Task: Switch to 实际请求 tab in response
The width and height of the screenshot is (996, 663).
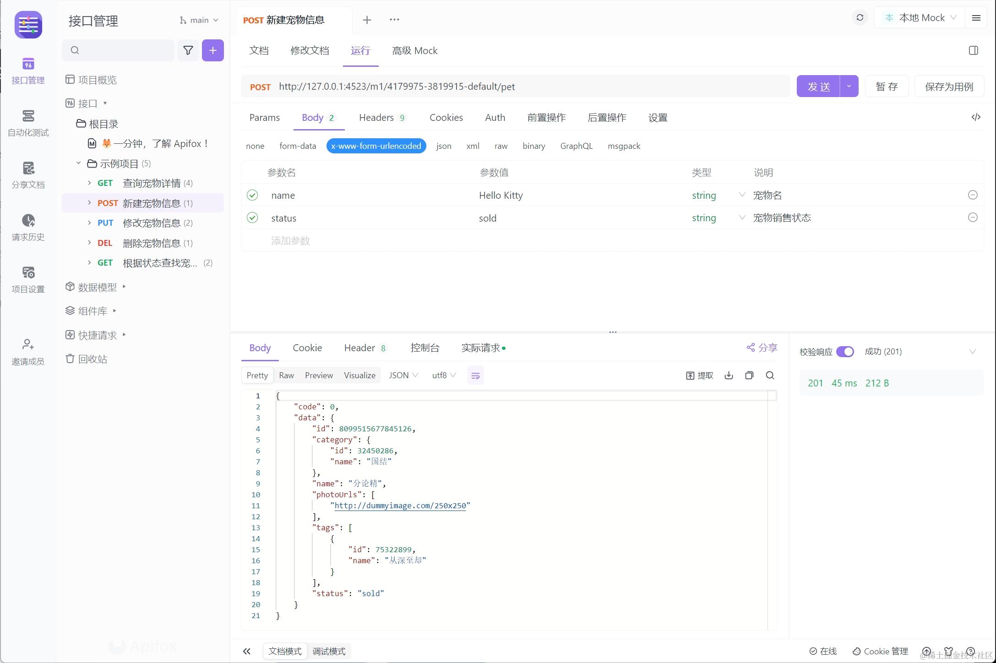Action: coord(479,348)
